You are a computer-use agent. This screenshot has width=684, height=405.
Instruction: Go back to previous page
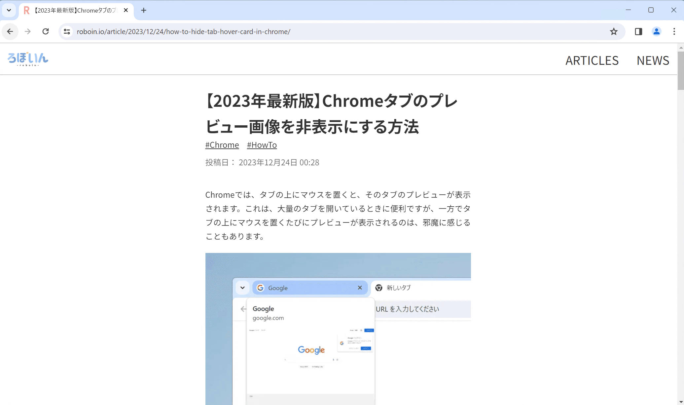point(10,31)
